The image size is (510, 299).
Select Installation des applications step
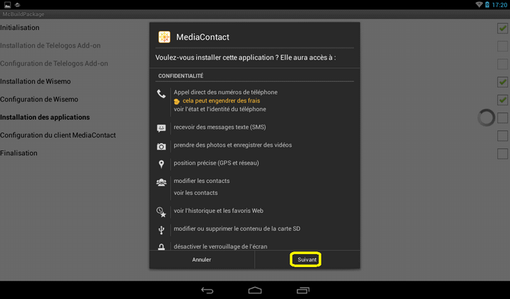45,117
